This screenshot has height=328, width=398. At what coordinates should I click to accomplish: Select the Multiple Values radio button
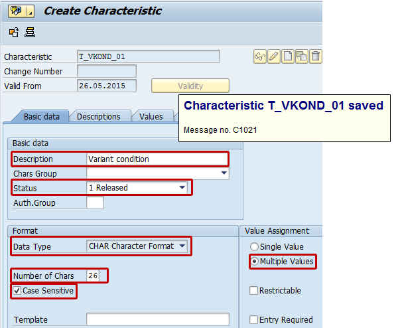coord(254,261)
